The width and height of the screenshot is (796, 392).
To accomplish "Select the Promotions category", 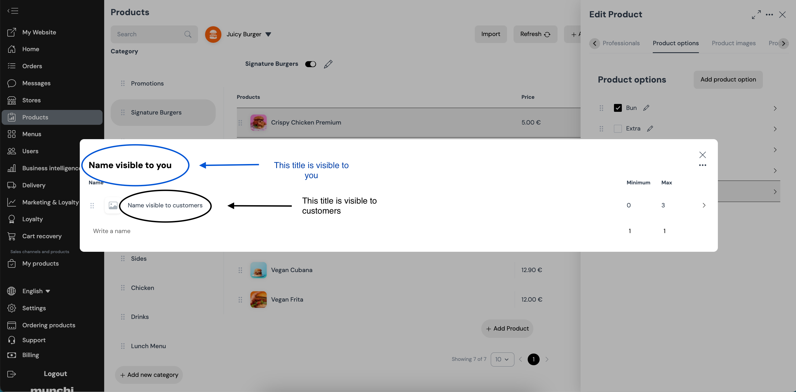I will [x=147, y=83].
